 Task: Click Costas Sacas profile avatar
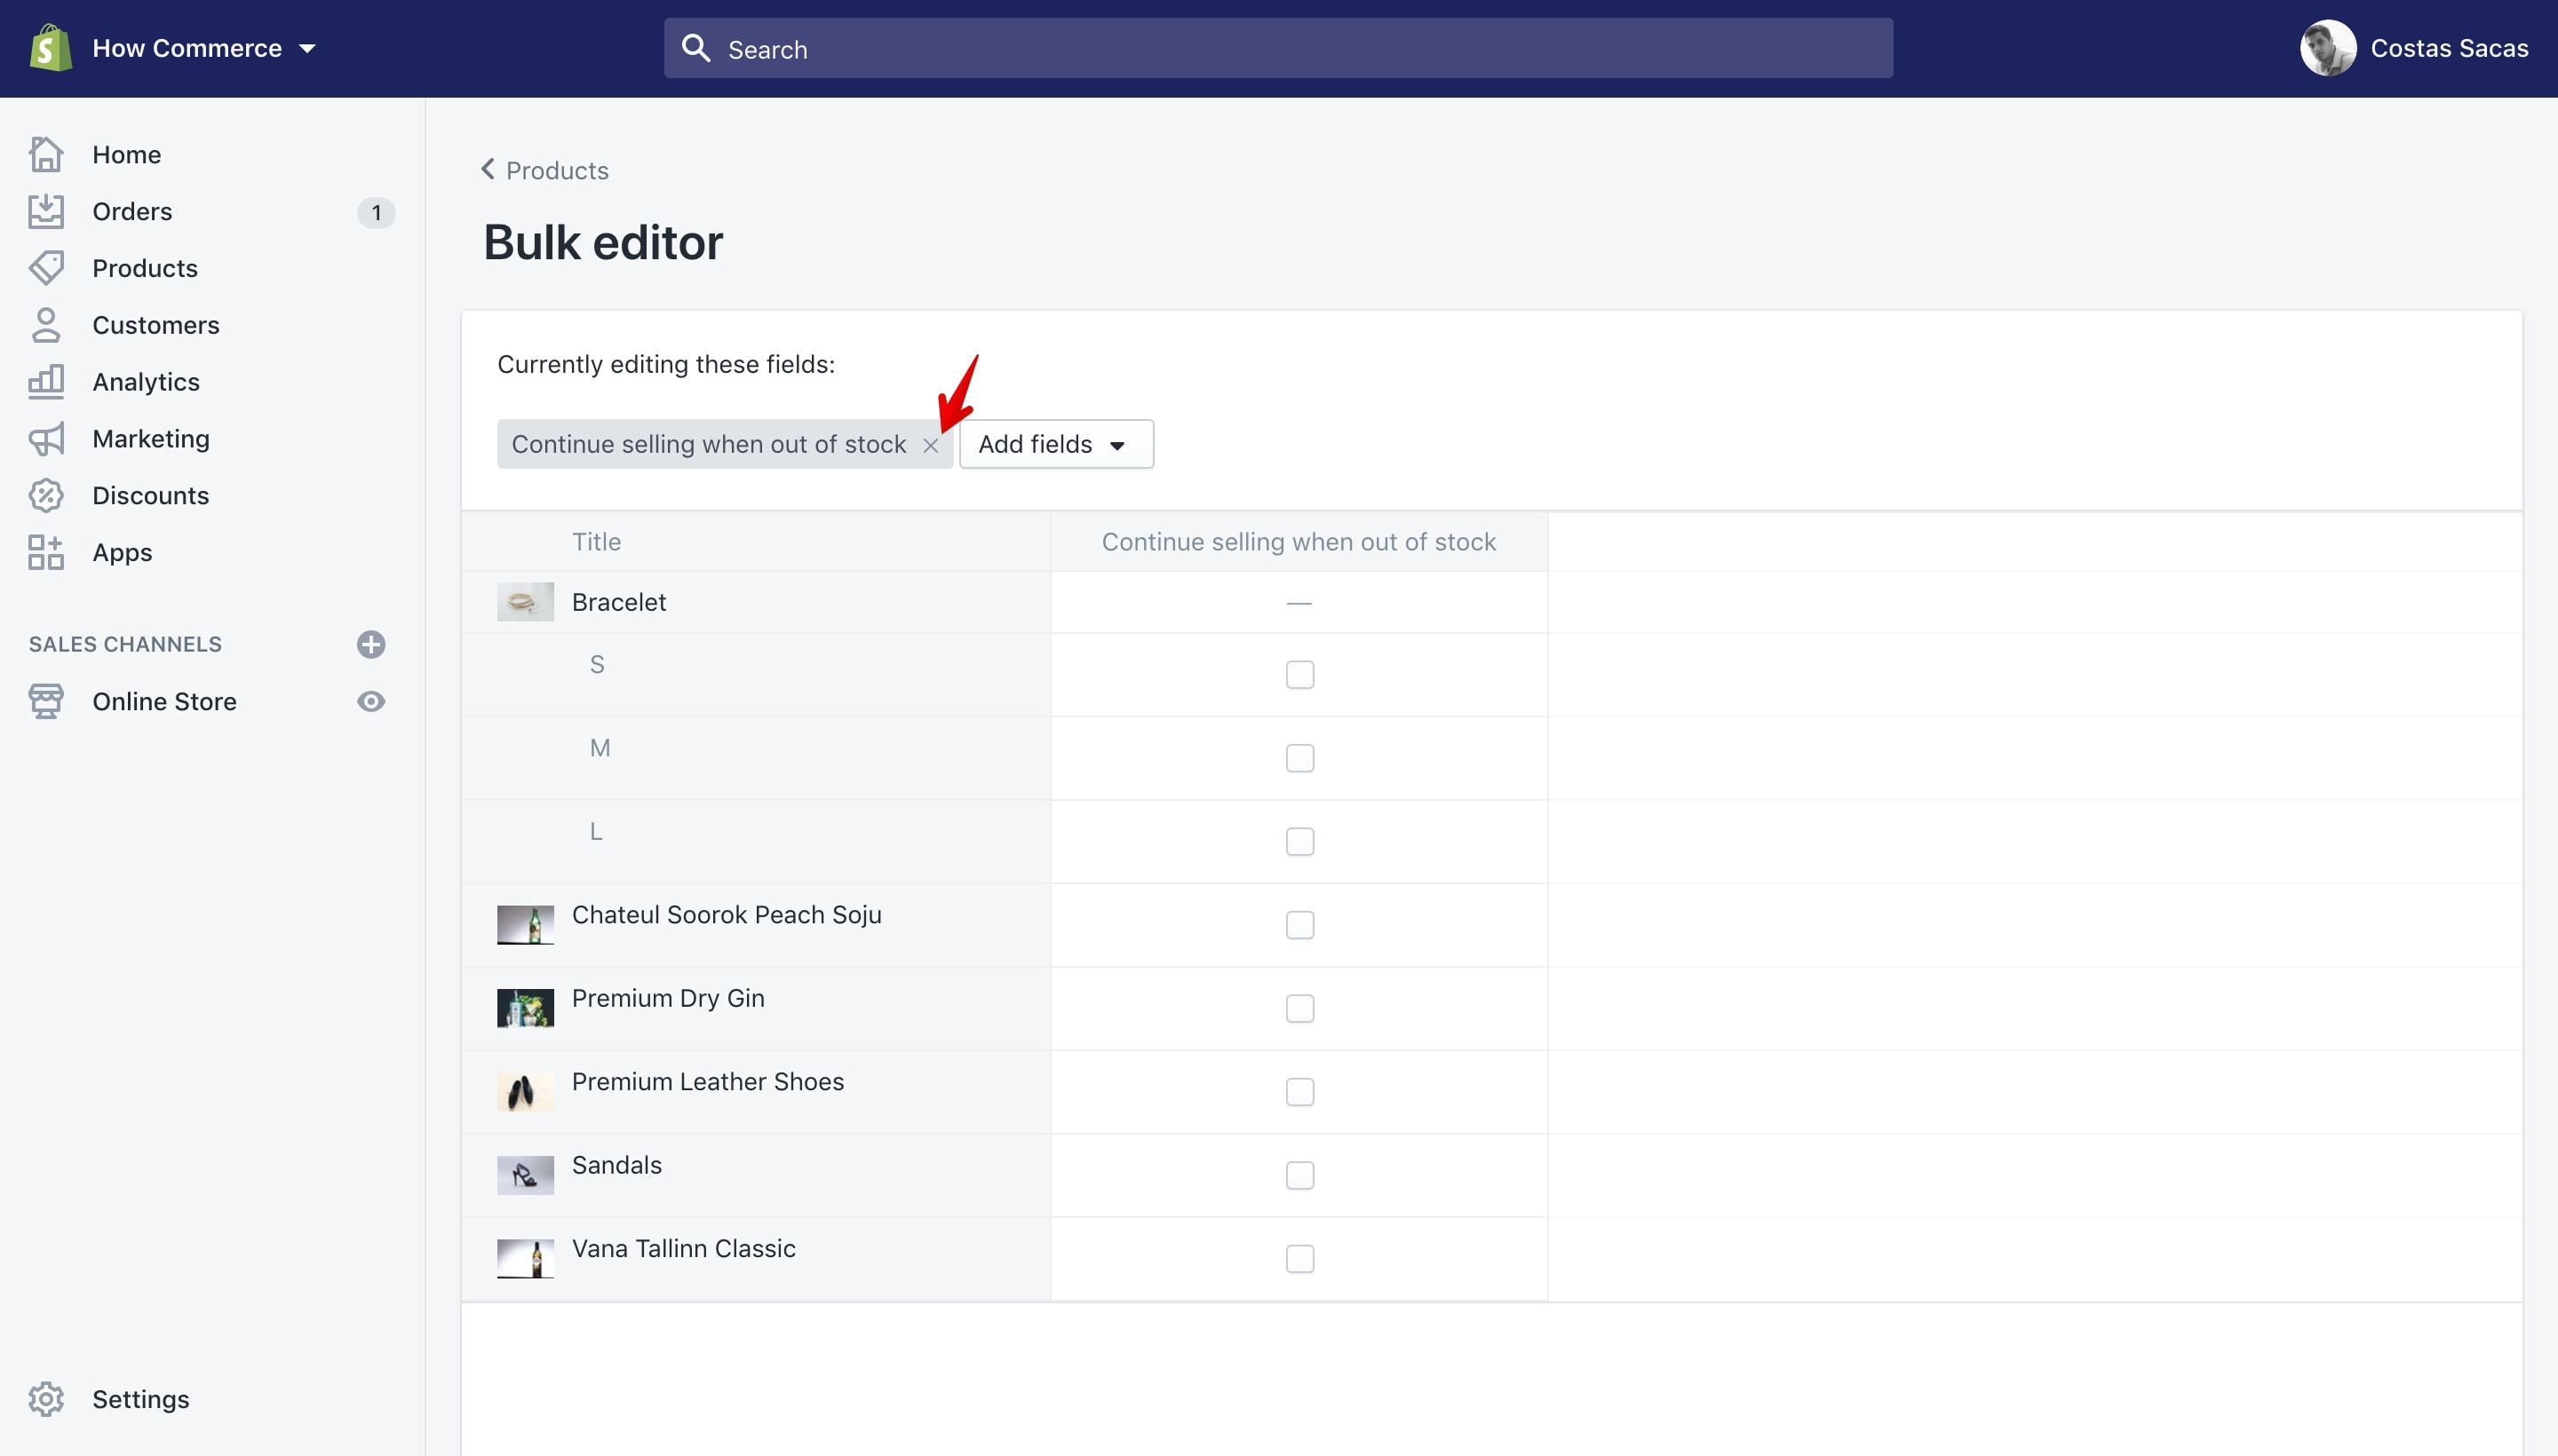(x=2328, y=48)
